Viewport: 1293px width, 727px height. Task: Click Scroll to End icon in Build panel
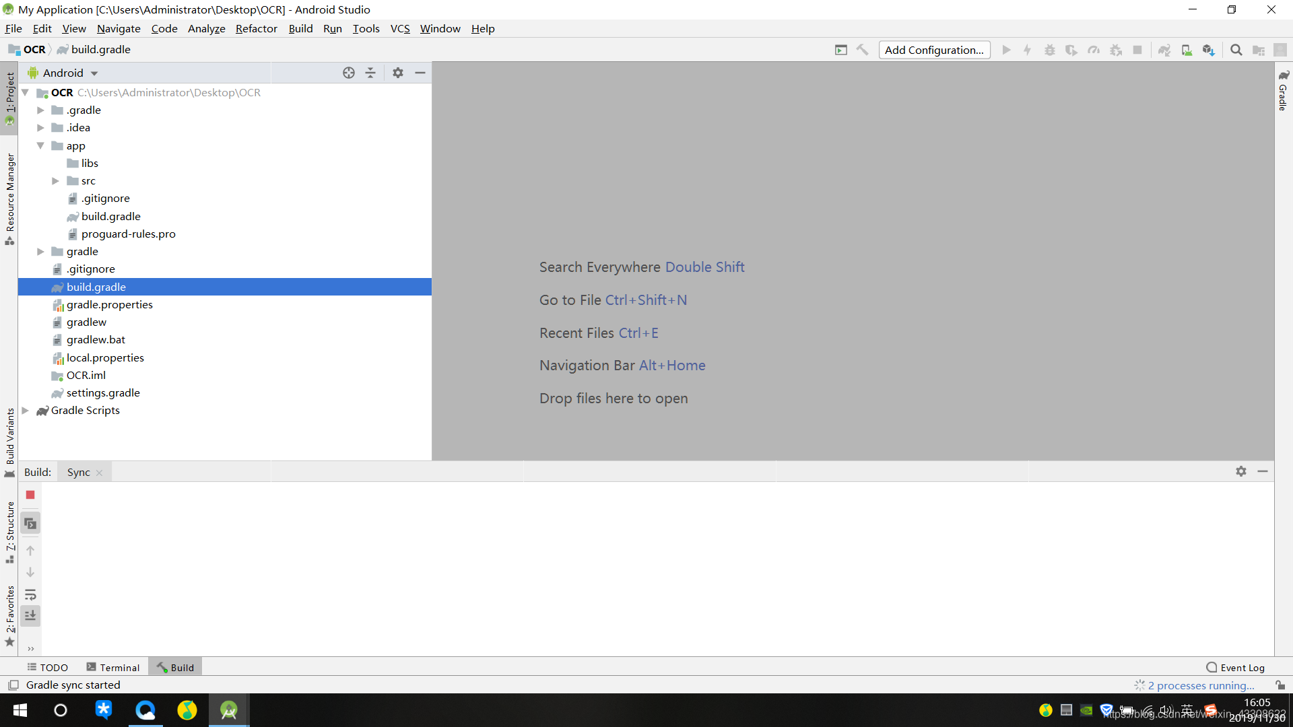coord(30,615)
